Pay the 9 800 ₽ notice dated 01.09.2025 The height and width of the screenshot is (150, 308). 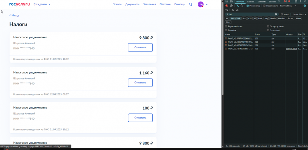140,47
